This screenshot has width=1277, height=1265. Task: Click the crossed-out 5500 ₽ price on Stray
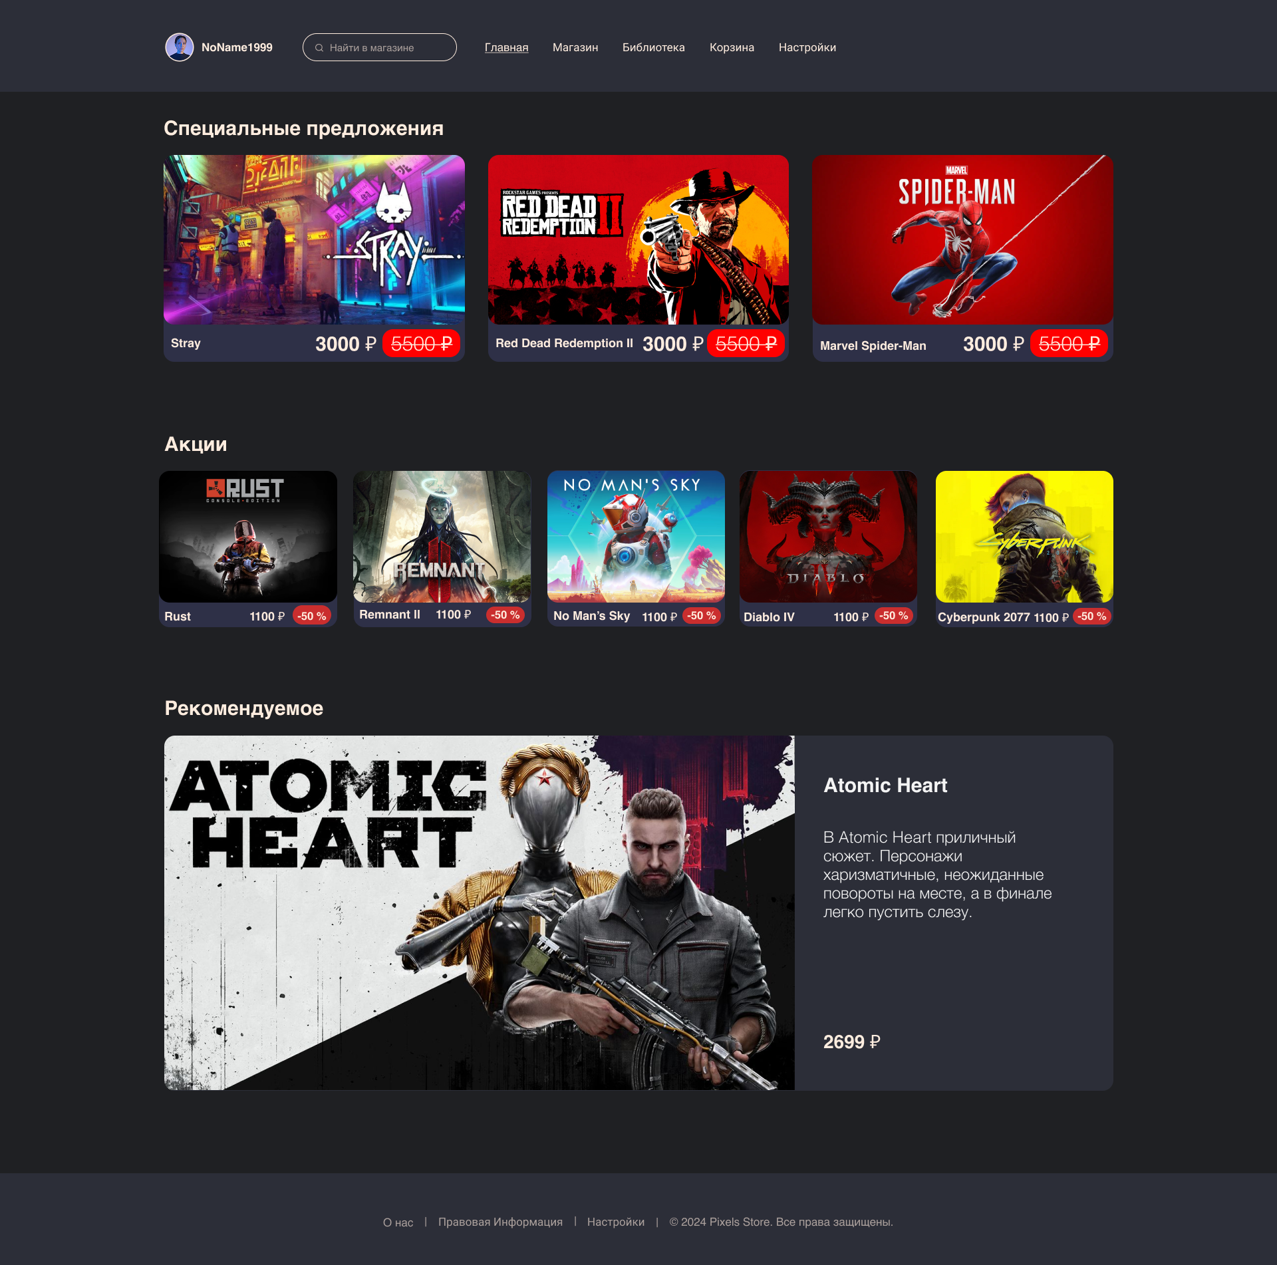422,344
